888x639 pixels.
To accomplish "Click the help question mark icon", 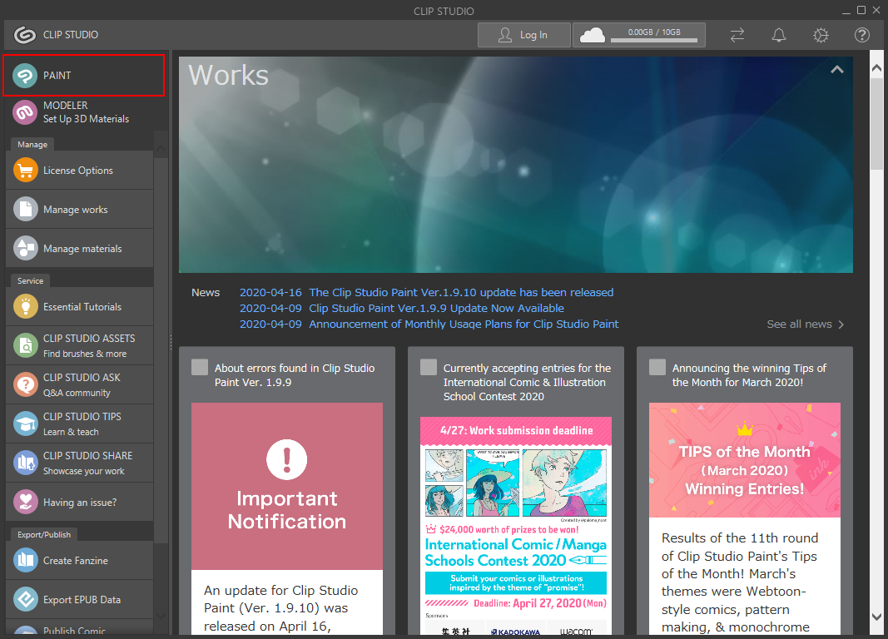I will (x=862, y=35).
